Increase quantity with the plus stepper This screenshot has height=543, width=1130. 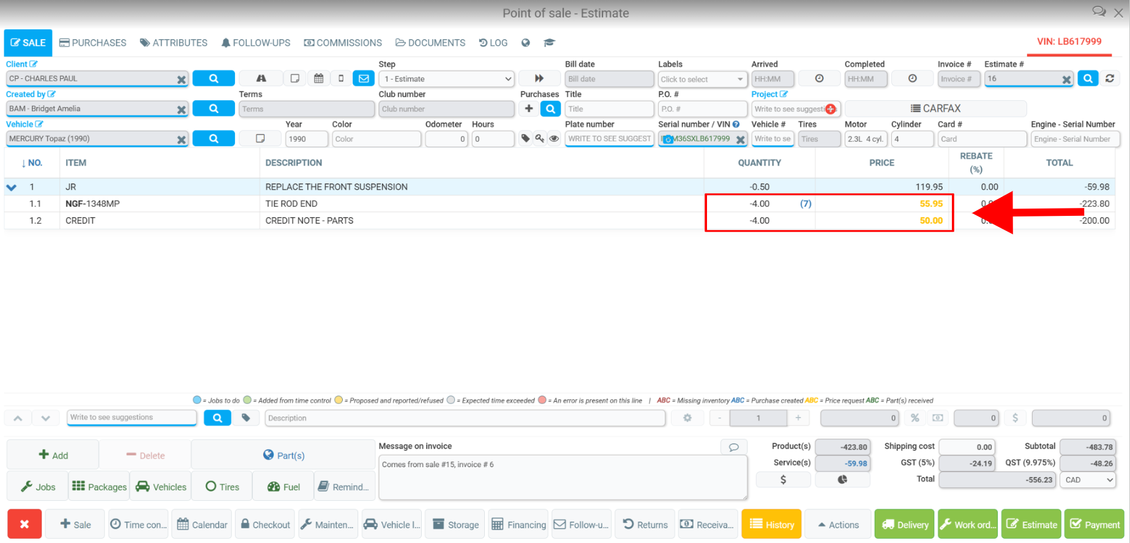tap(798, 418)
